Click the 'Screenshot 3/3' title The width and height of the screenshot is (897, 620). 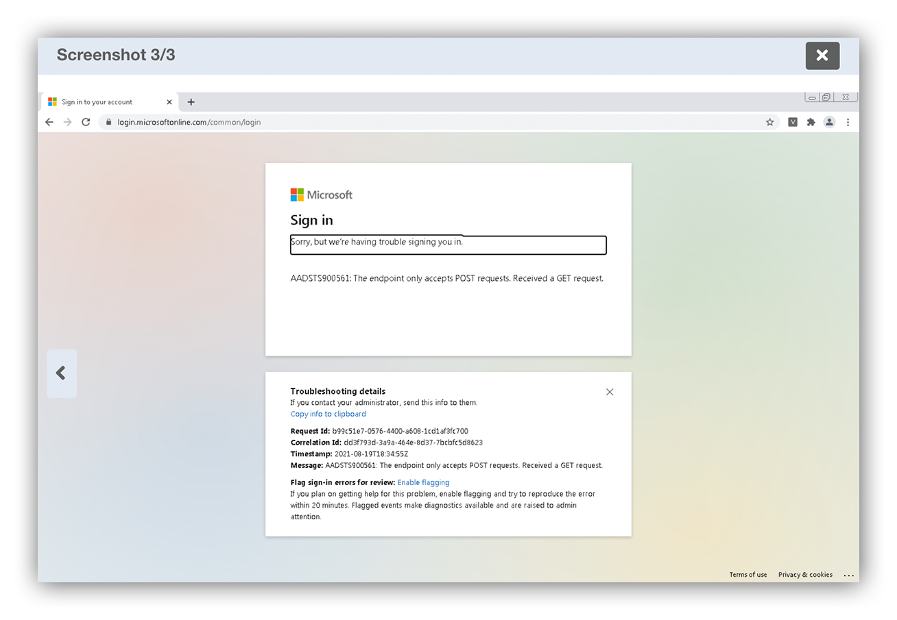pyautogui.click(x=116, y=55)
